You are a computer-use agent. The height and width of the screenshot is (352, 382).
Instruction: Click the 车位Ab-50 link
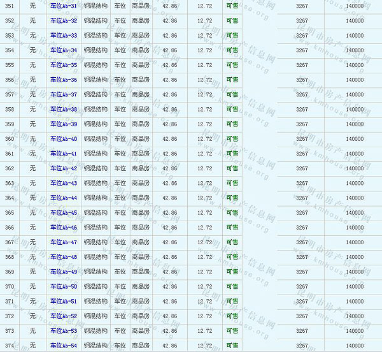[x=64, y=287]
